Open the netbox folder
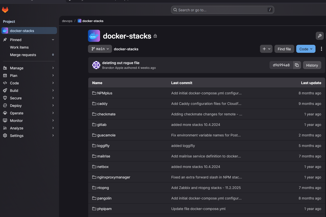The width and height of the screenshot is (326, 217). pos(103,167)
